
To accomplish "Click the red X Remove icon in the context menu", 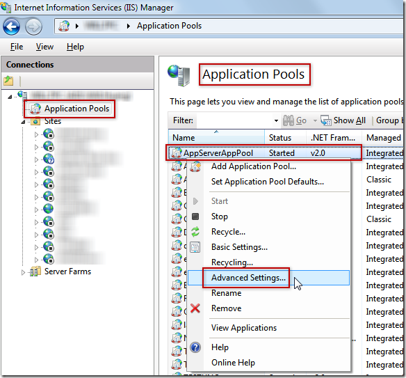I will tap(195, 308).
